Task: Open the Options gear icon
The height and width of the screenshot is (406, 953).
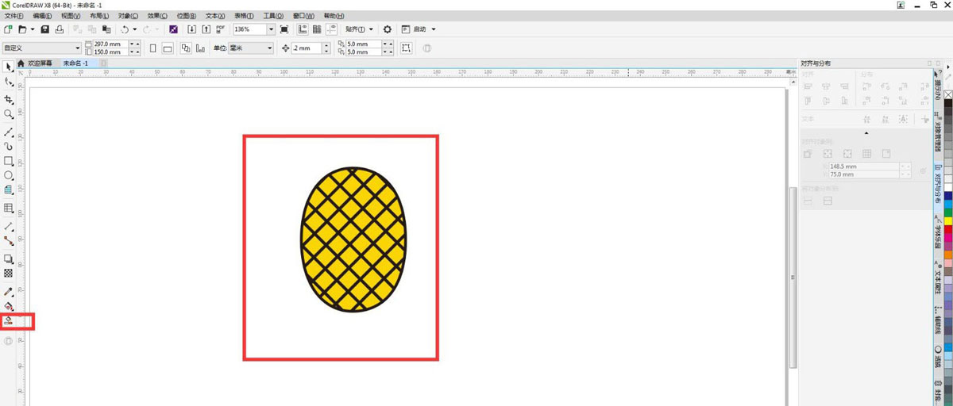Action: [x=388, y=29]
